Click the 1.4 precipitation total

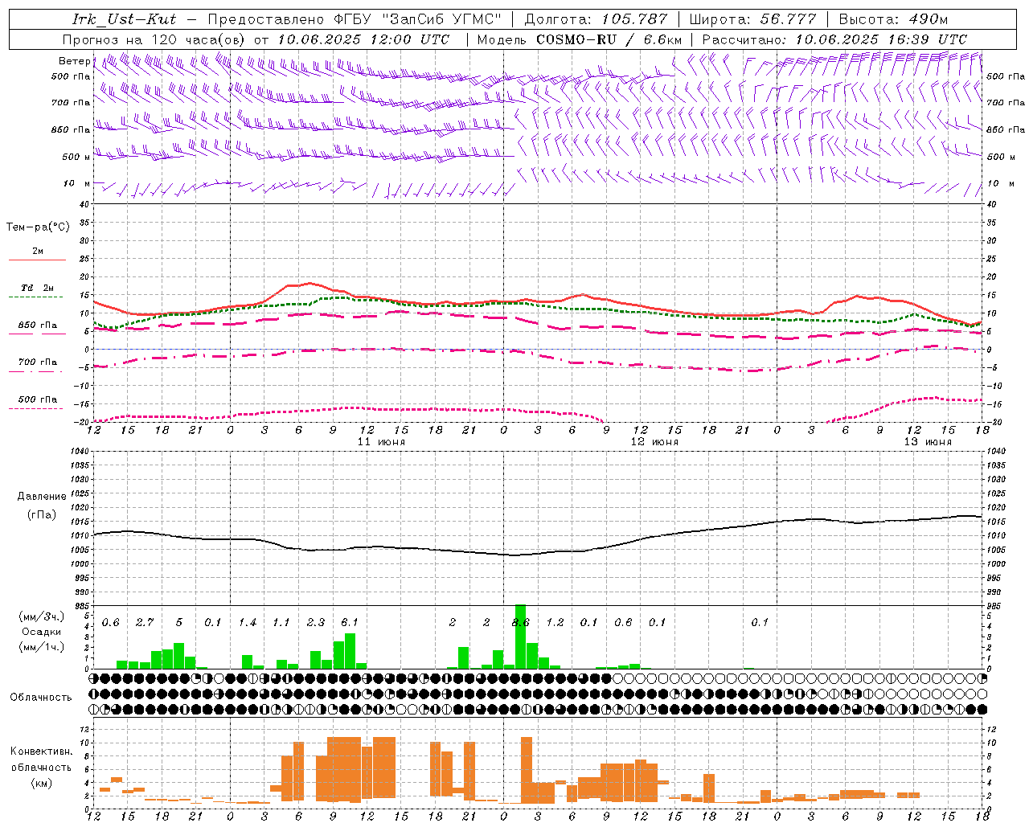tap(248, 622)
